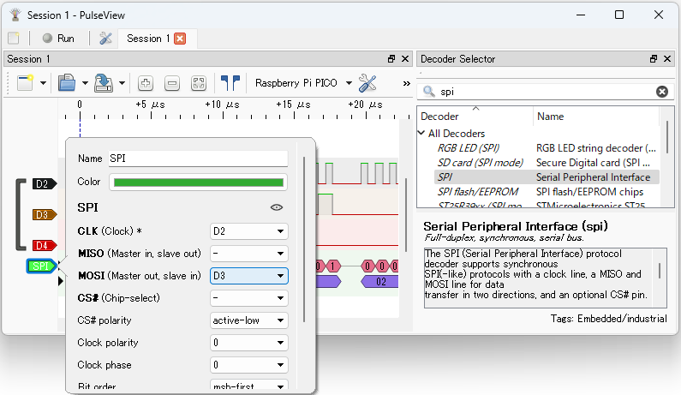This screenshot has height=395, width=681.
Task: Expand the open file dropdown arrow
Action: coord(85,83)
